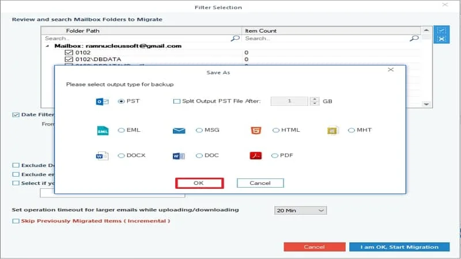
Task: Click I am OK, Start Migration
Action: coord(399,247)
